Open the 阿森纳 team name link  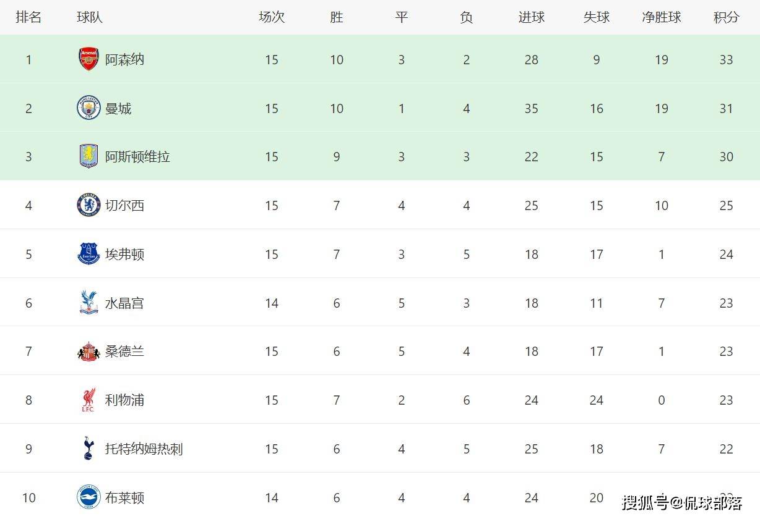coord(124,60)
